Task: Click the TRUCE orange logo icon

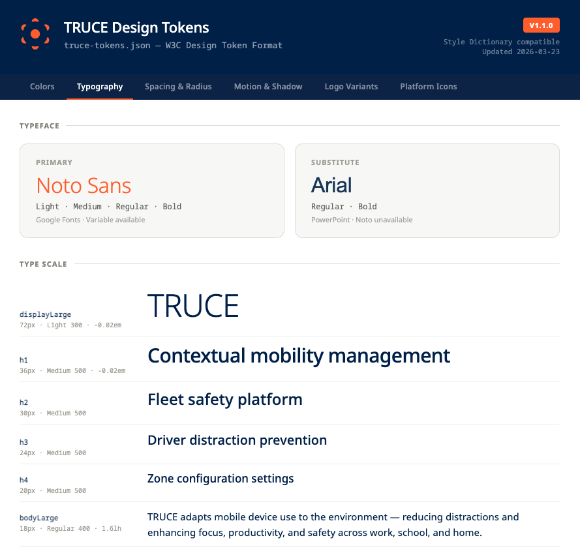Action: 35,34
